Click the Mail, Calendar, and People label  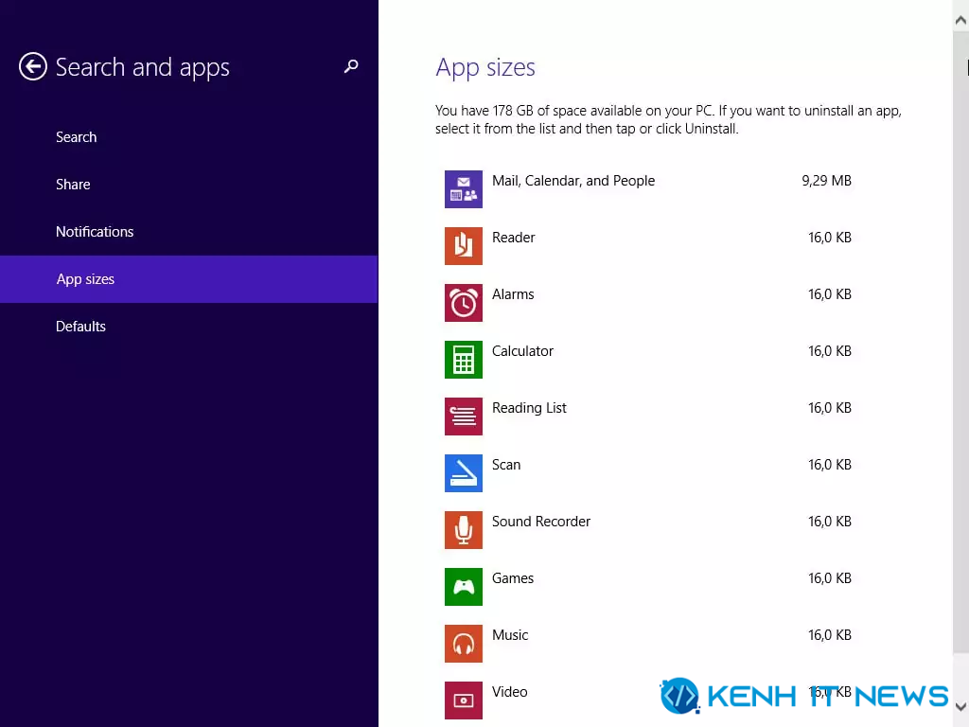click(x=573, y=181)
